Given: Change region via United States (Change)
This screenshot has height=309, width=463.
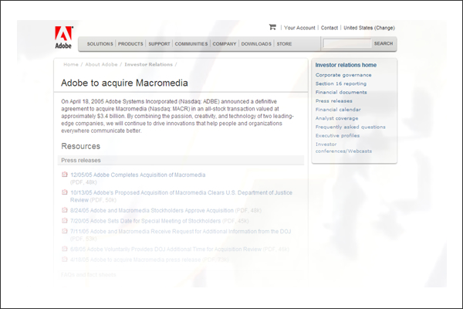Looking at the screenshot, I should click(x=369, y=28).
